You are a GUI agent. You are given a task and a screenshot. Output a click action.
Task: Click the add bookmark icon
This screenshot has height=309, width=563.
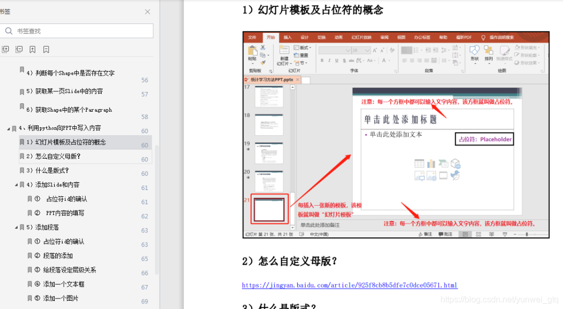coord(32,49)
